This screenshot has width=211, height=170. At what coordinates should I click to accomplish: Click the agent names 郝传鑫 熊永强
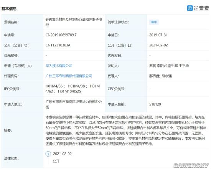160,76
